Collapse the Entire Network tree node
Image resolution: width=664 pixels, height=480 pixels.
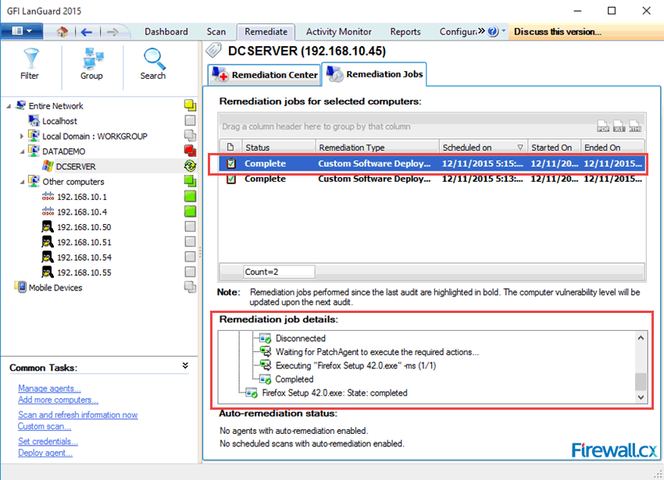click(x=9, y=106)
